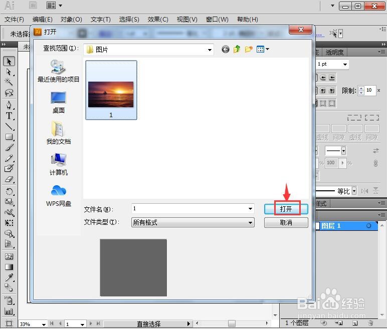Select the Mesh tool

tap(9, 256)
